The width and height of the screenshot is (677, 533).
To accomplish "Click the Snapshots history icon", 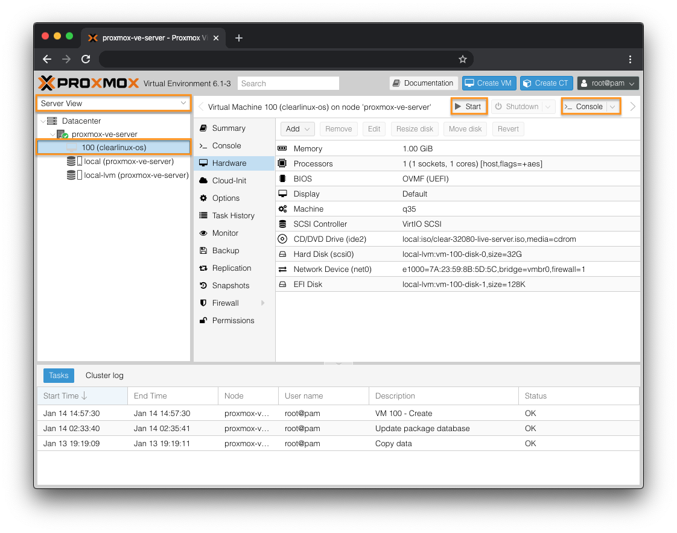I will pyautogui.click(x=203, y=285).
